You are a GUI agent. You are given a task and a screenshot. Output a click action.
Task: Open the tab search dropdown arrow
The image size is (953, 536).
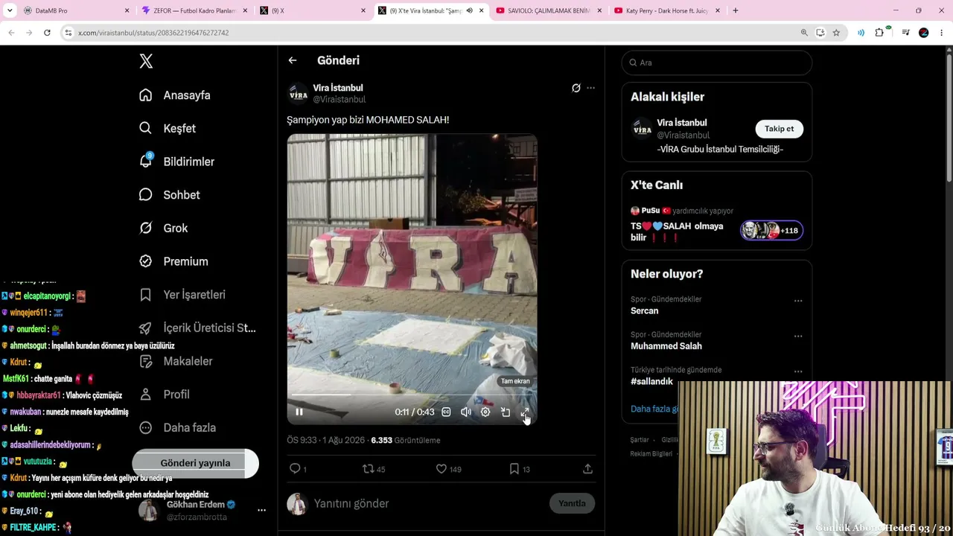[x=10, y=10]
